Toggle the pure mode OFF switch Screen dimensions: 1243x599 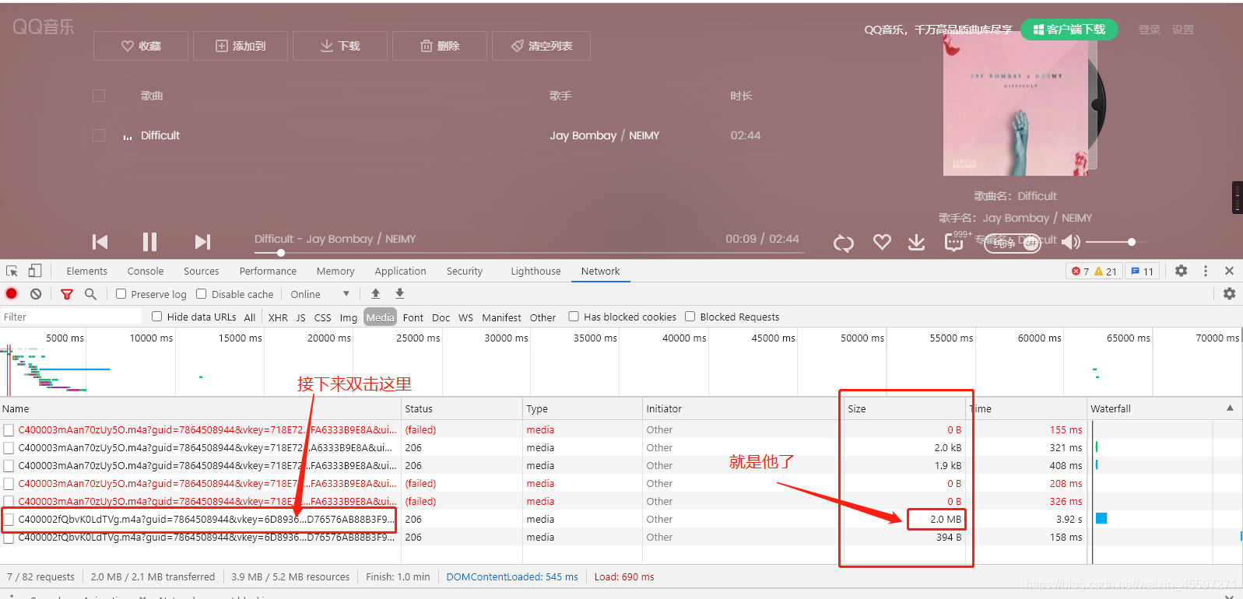coord(1013,243)
